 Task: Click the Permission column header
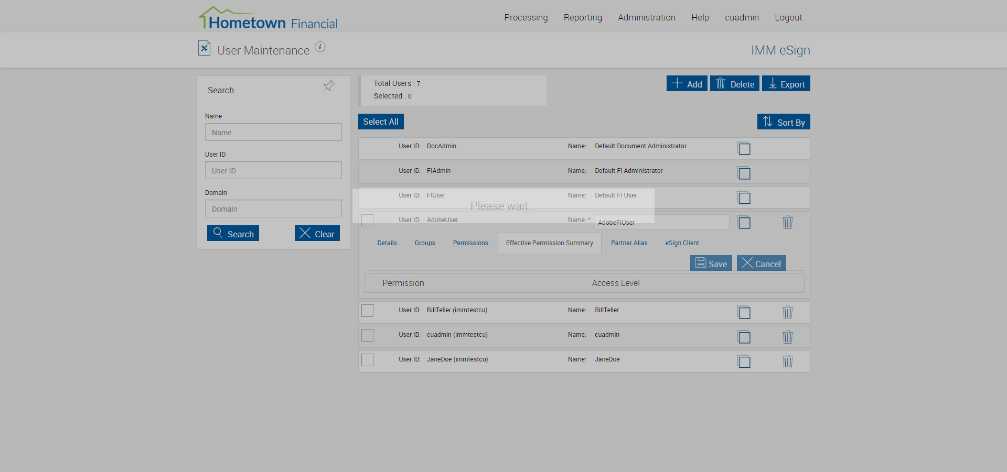403,283
